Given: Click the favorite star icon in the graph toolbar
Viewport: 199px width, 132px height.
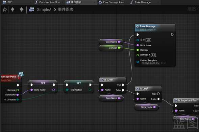Looking at the screenshot, I should click(5, 10).
